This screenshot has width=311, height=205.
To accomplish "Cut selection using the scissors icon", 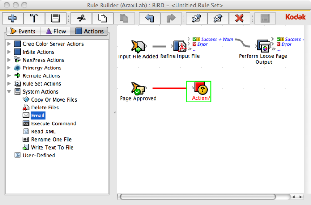I will 81,18.
